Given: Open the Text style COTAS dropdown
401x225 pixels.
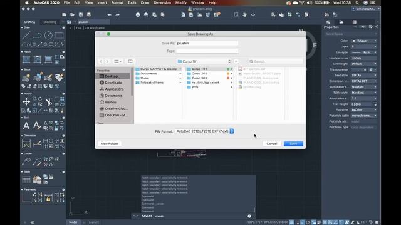Looking at the screenshot, I should (363, 75).
